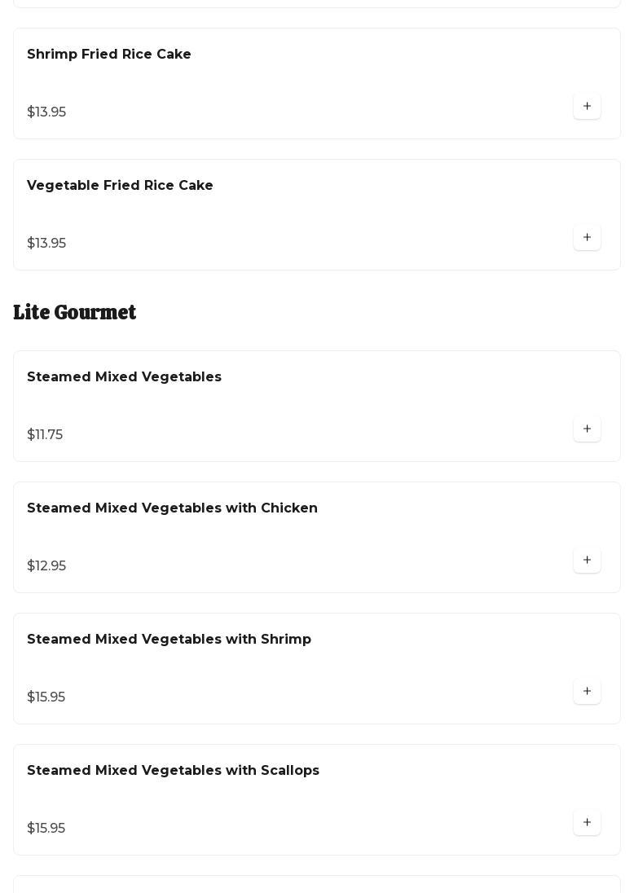The height and width of the screenshot is (893, 634).
Task: Add Shrimp Fried Rice Cake to cart
Action: pos(587,107)
